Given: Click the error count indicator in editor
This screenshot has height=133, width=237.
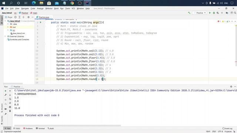Looking at the screenshot, I should (219, 21).
